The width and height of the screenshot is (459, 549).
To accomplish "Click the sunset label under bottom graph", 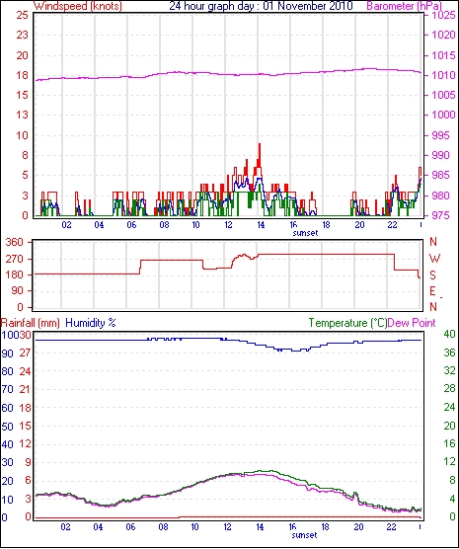I will tap(304, 535).
